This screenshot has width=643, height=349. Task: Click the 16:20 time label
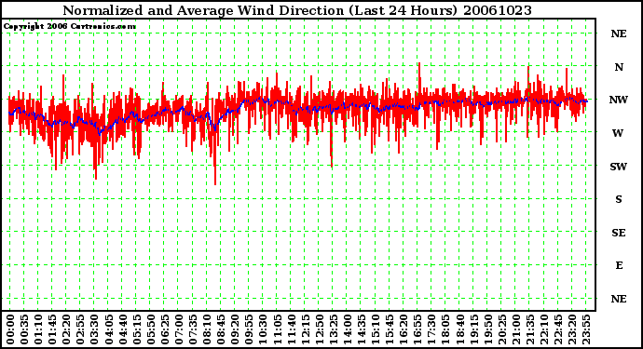404,329
